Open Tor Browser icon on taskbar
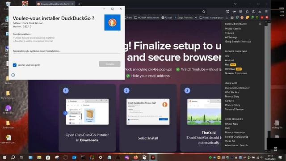 [127, 157]
